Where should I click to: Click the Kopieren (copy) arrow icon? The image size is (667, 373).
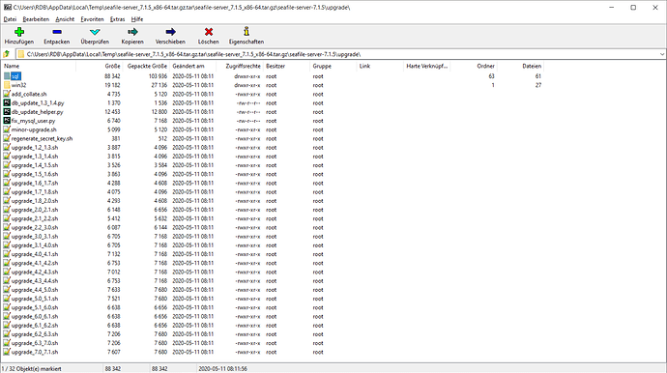click(132, 32)
